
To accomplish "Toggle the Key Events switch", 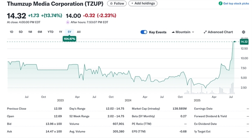I will click(144, 32).
